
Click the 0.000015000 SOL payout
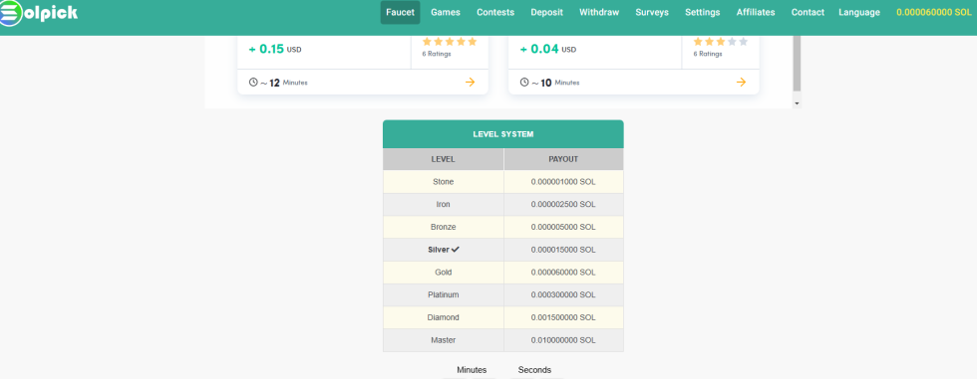[x=563, y=250]
